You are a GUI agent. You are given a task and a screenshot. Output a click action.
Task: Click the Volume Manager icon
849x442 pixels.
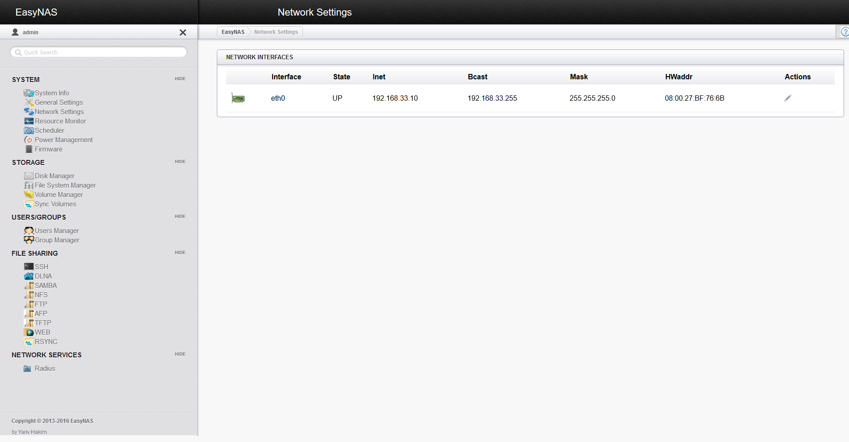[29, 195]
